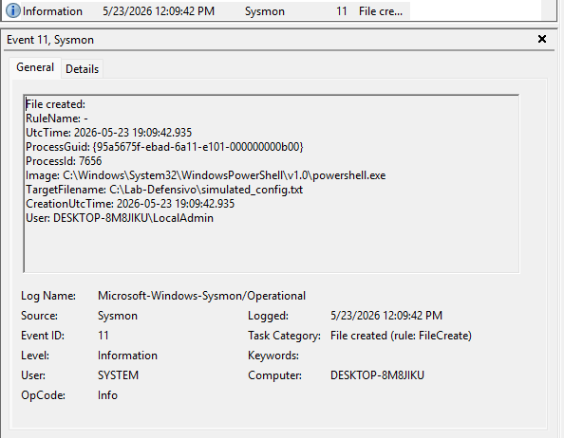Click the Sysmon source cell in event row
The width and height of the screenshot is (564, 438).
[x=265, y=11]
